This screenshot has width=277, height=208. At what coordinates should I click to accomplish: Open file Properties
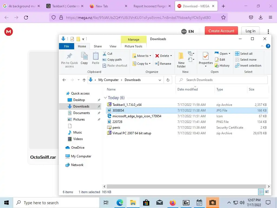[206, 59]
